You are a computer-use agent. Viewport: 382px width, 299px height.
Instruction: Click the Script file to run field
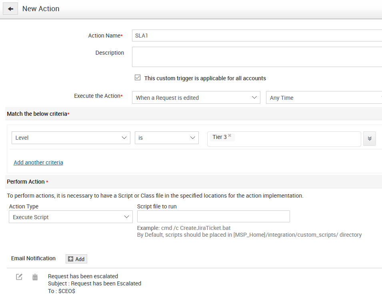[x=213, y=216]
